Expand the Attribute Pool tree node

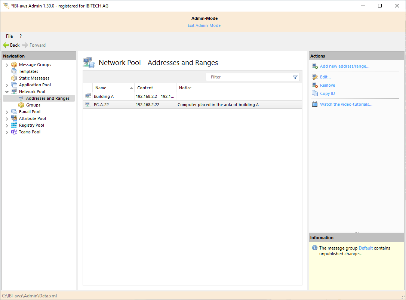point(7,119)
